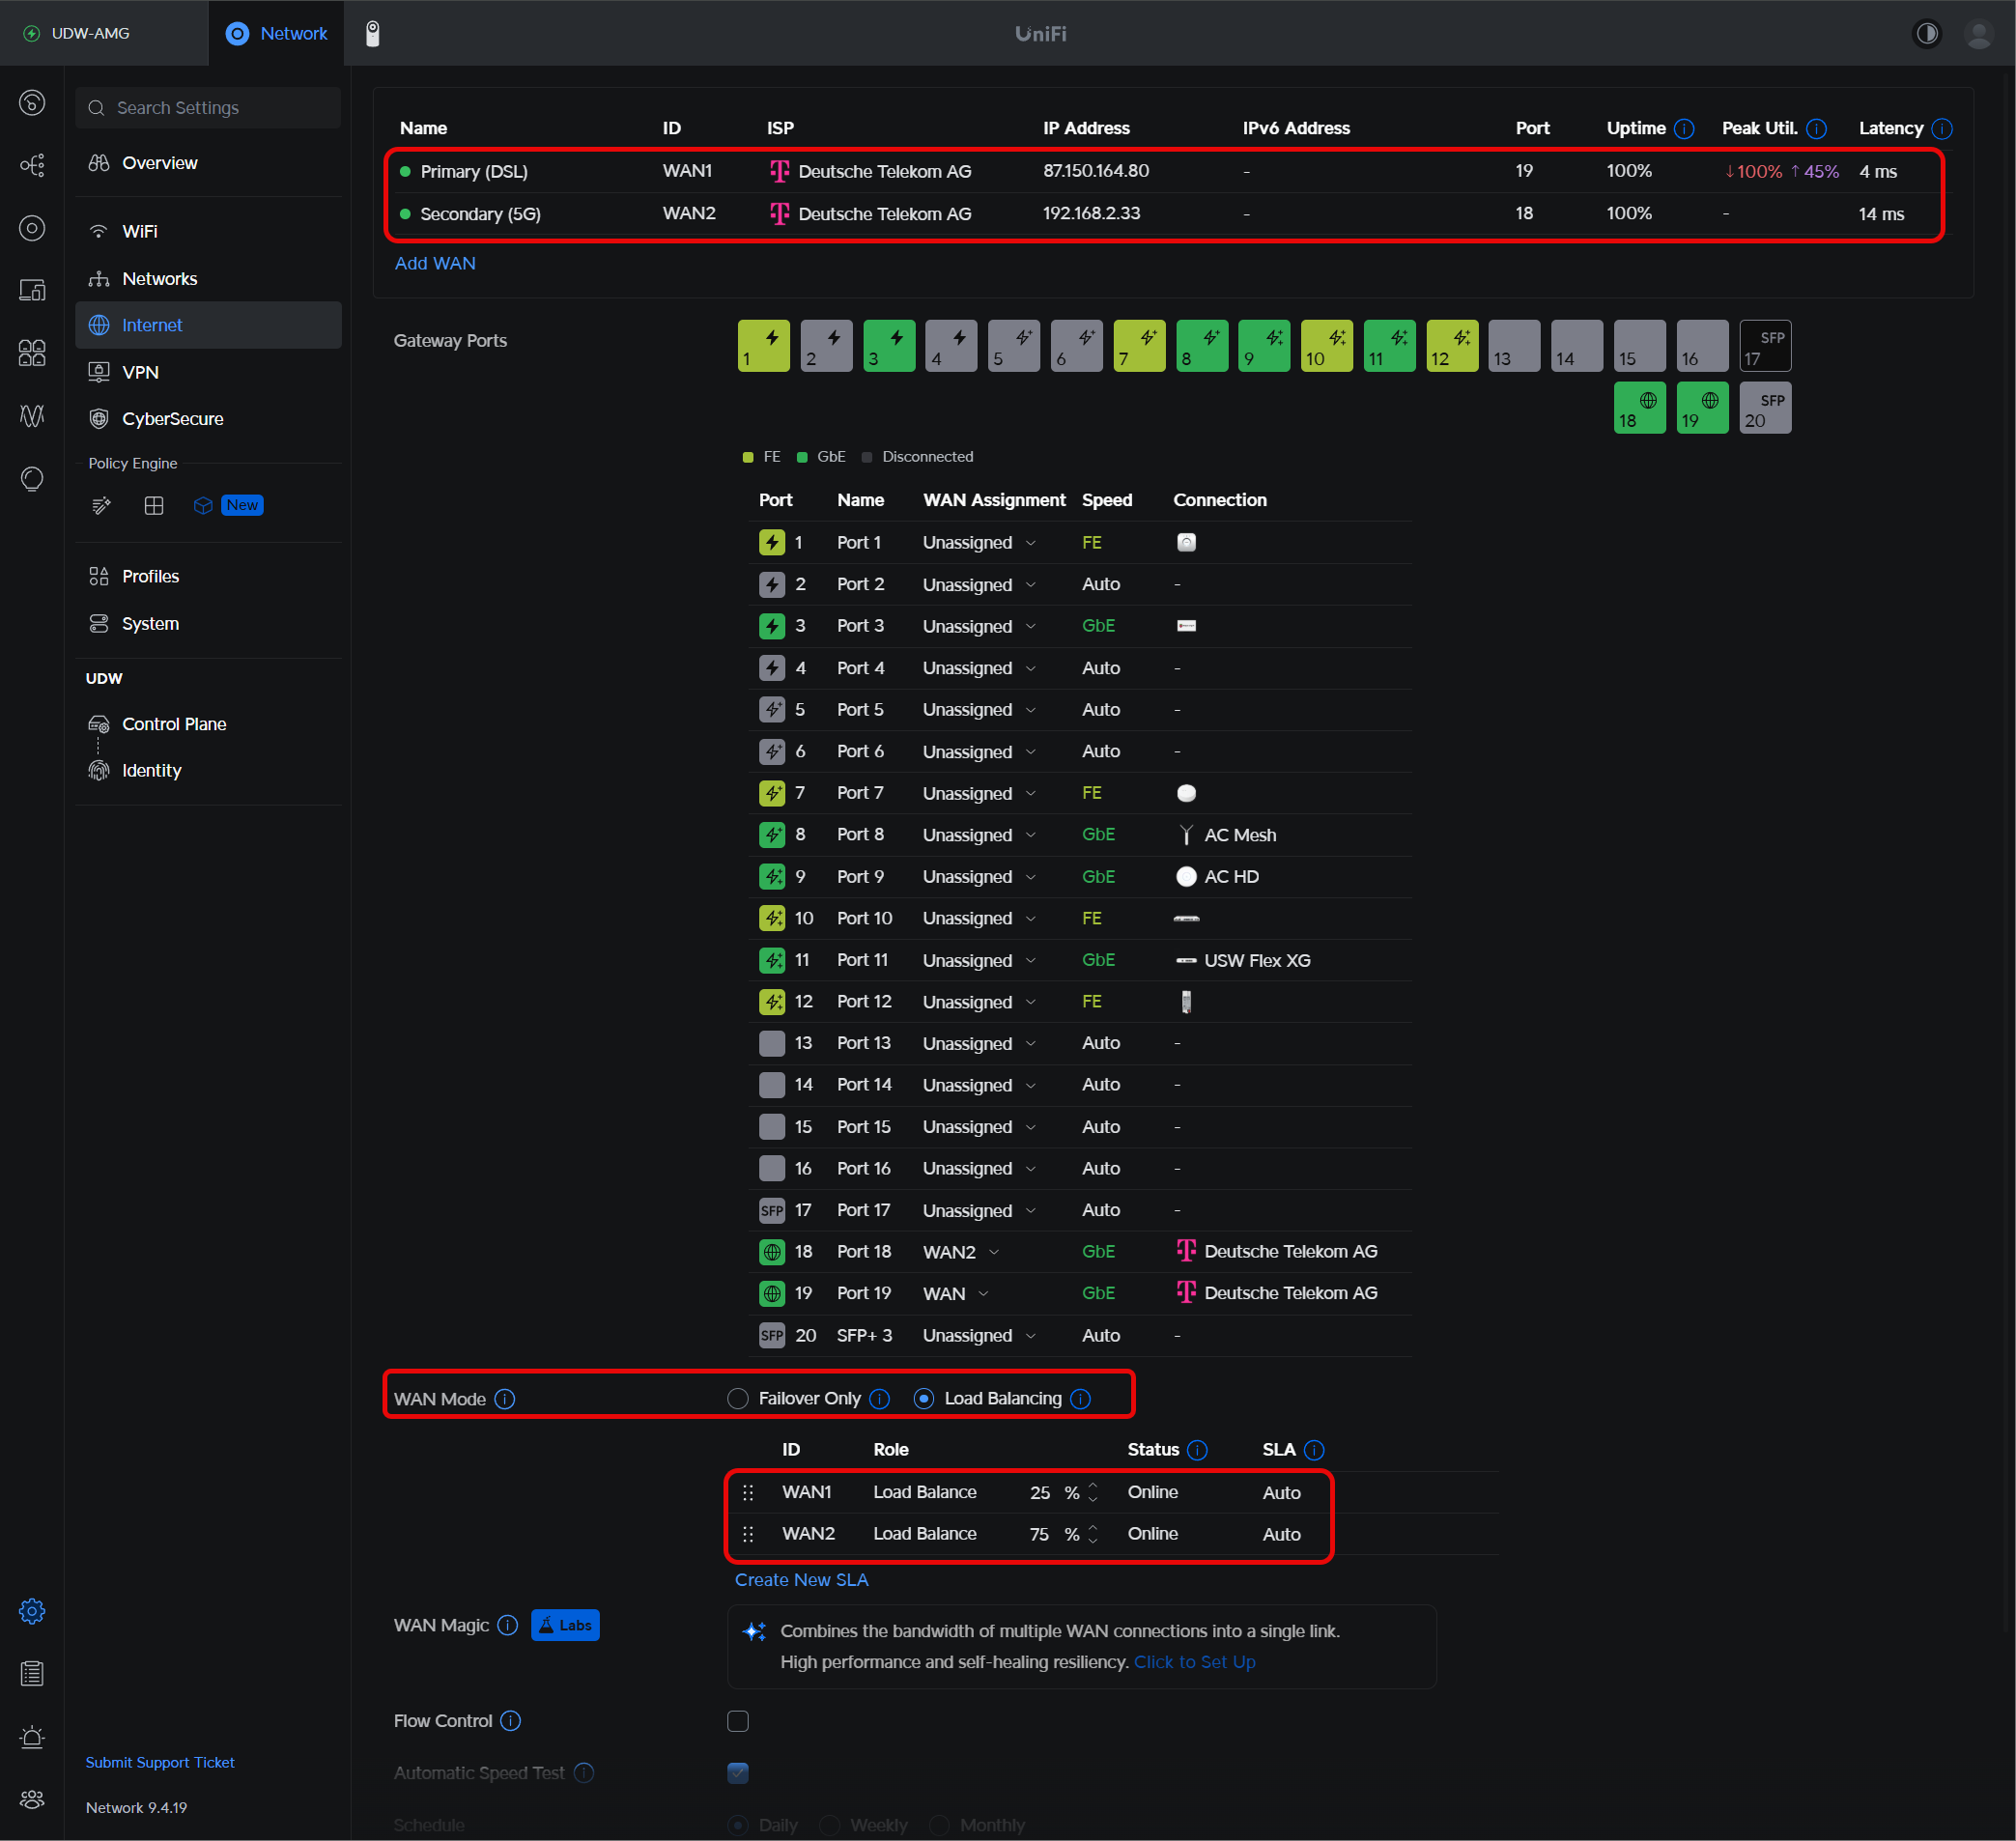This screenshot has width=2016, height=1841.
Task: Select the Failover Only radio button
Action: (738, 1398)
